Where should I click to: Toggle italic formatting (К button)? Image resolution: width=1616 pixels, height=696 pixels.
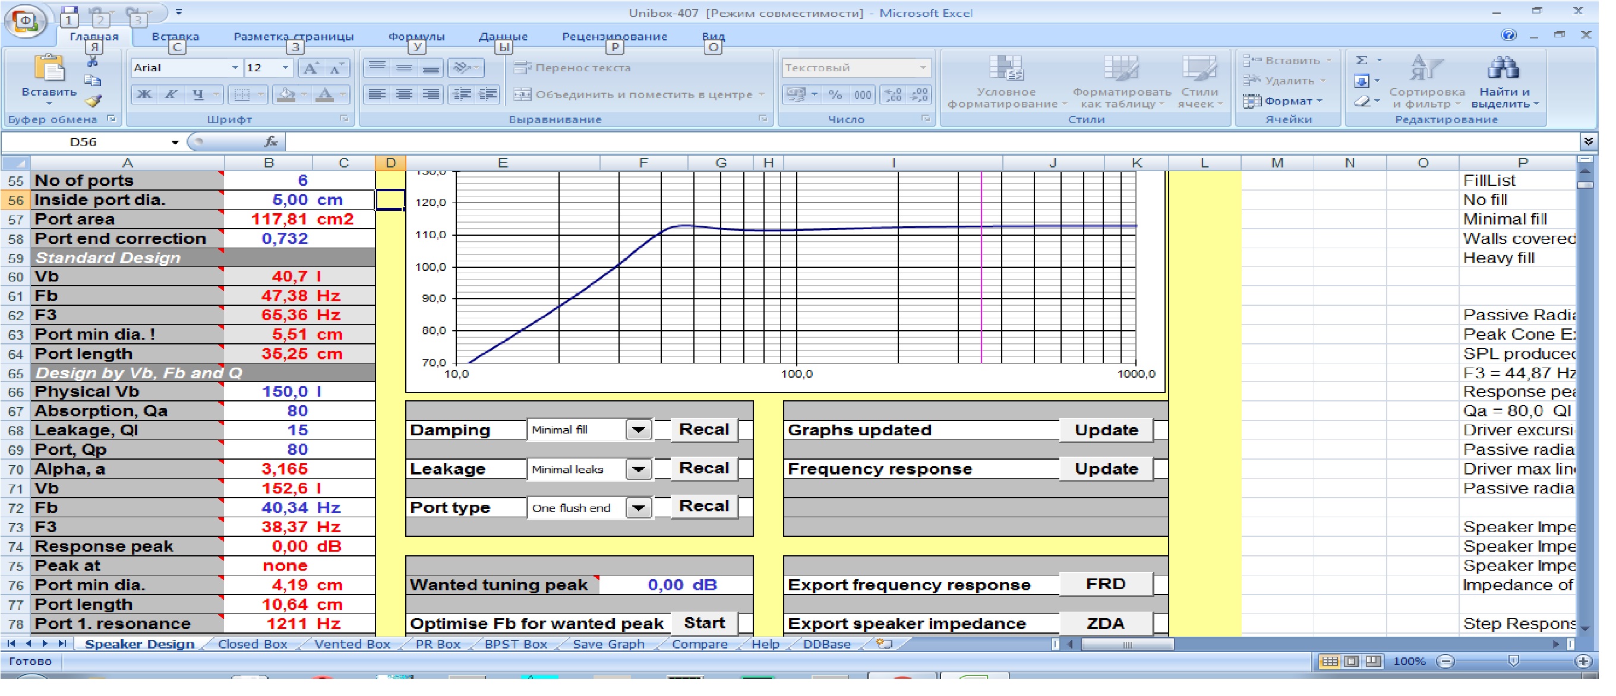coord(171,94)
